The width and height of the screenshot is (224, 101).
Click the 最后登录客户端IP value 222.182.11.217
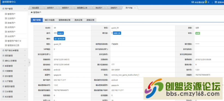pyautogui.click(x=117, y=90)
